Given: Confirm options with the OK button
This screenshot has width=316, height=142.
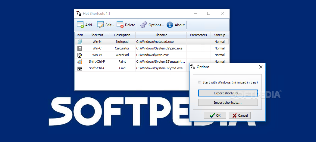Looking at the screenshot, I should pyautogui.click(x=215, y=115).
